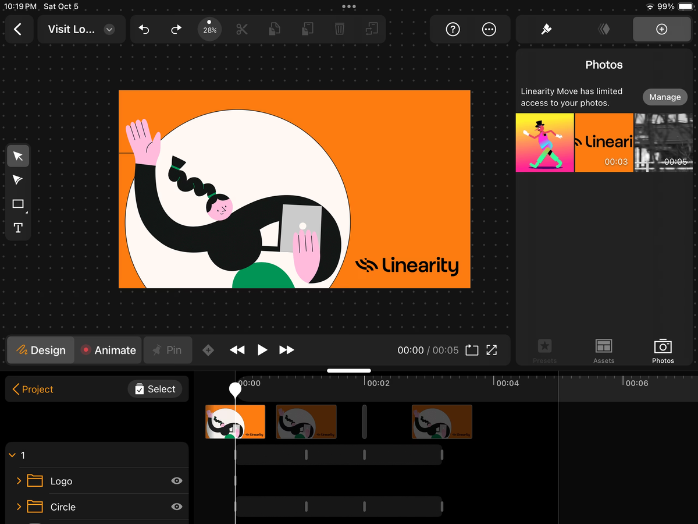The width and height of the screenshot is (698, 524).
Task: Click the duplicate icon next to trash
Action: 372,29
